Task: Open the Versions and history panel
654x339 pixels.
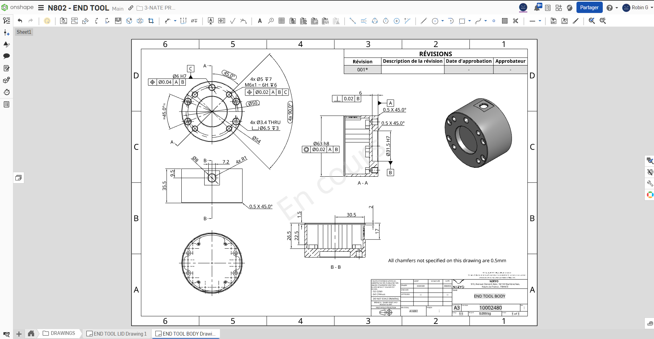Action: click(x=6, y=92)
